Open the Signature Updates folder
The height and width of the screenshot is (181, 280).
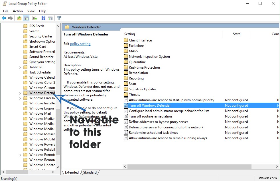coord(140,89)
